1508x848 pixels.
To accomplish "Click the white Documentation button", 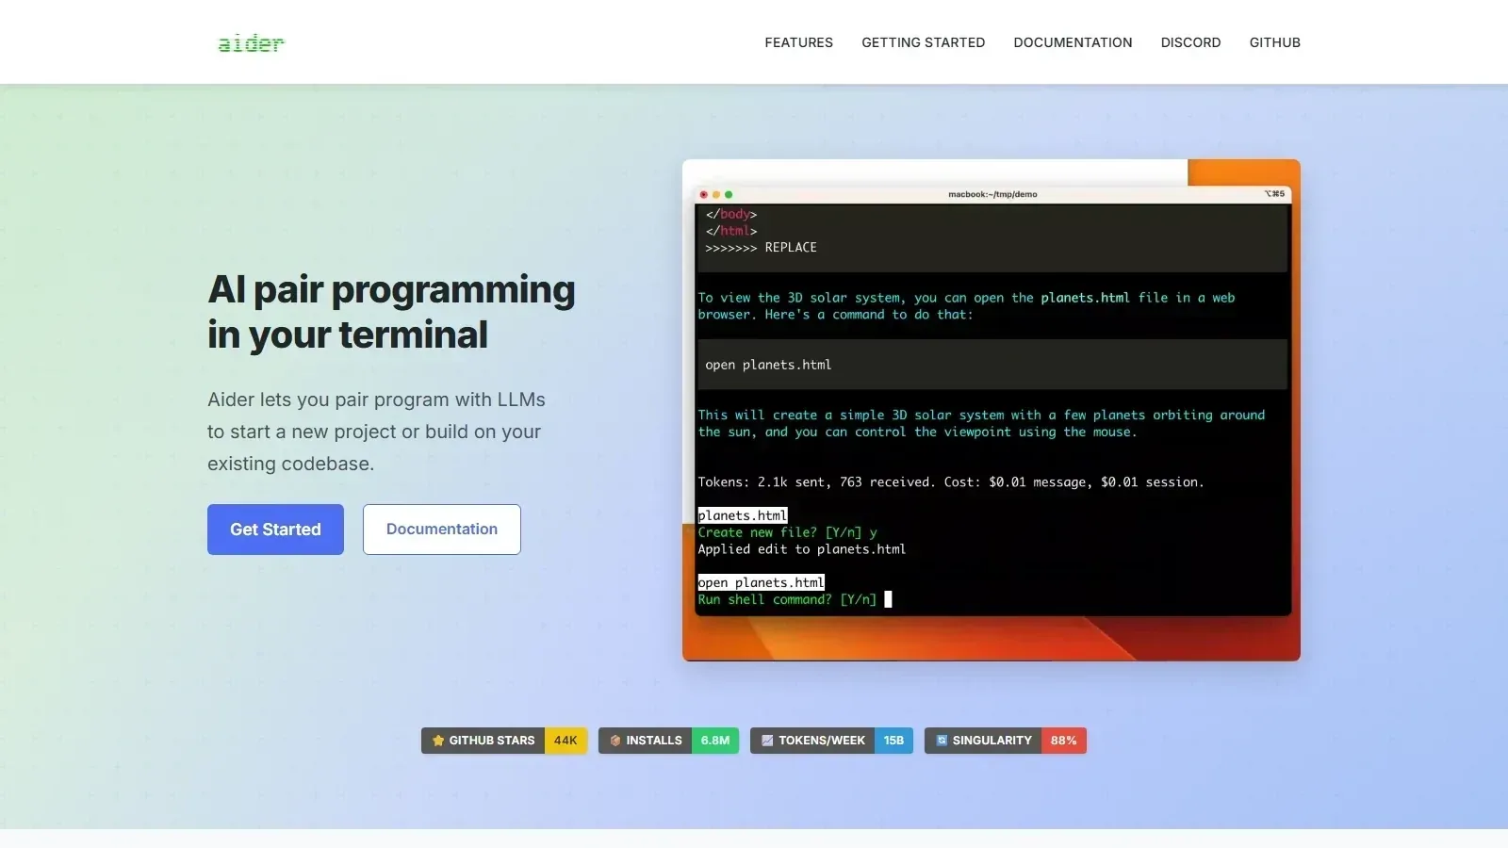I will tap(442, 530).
